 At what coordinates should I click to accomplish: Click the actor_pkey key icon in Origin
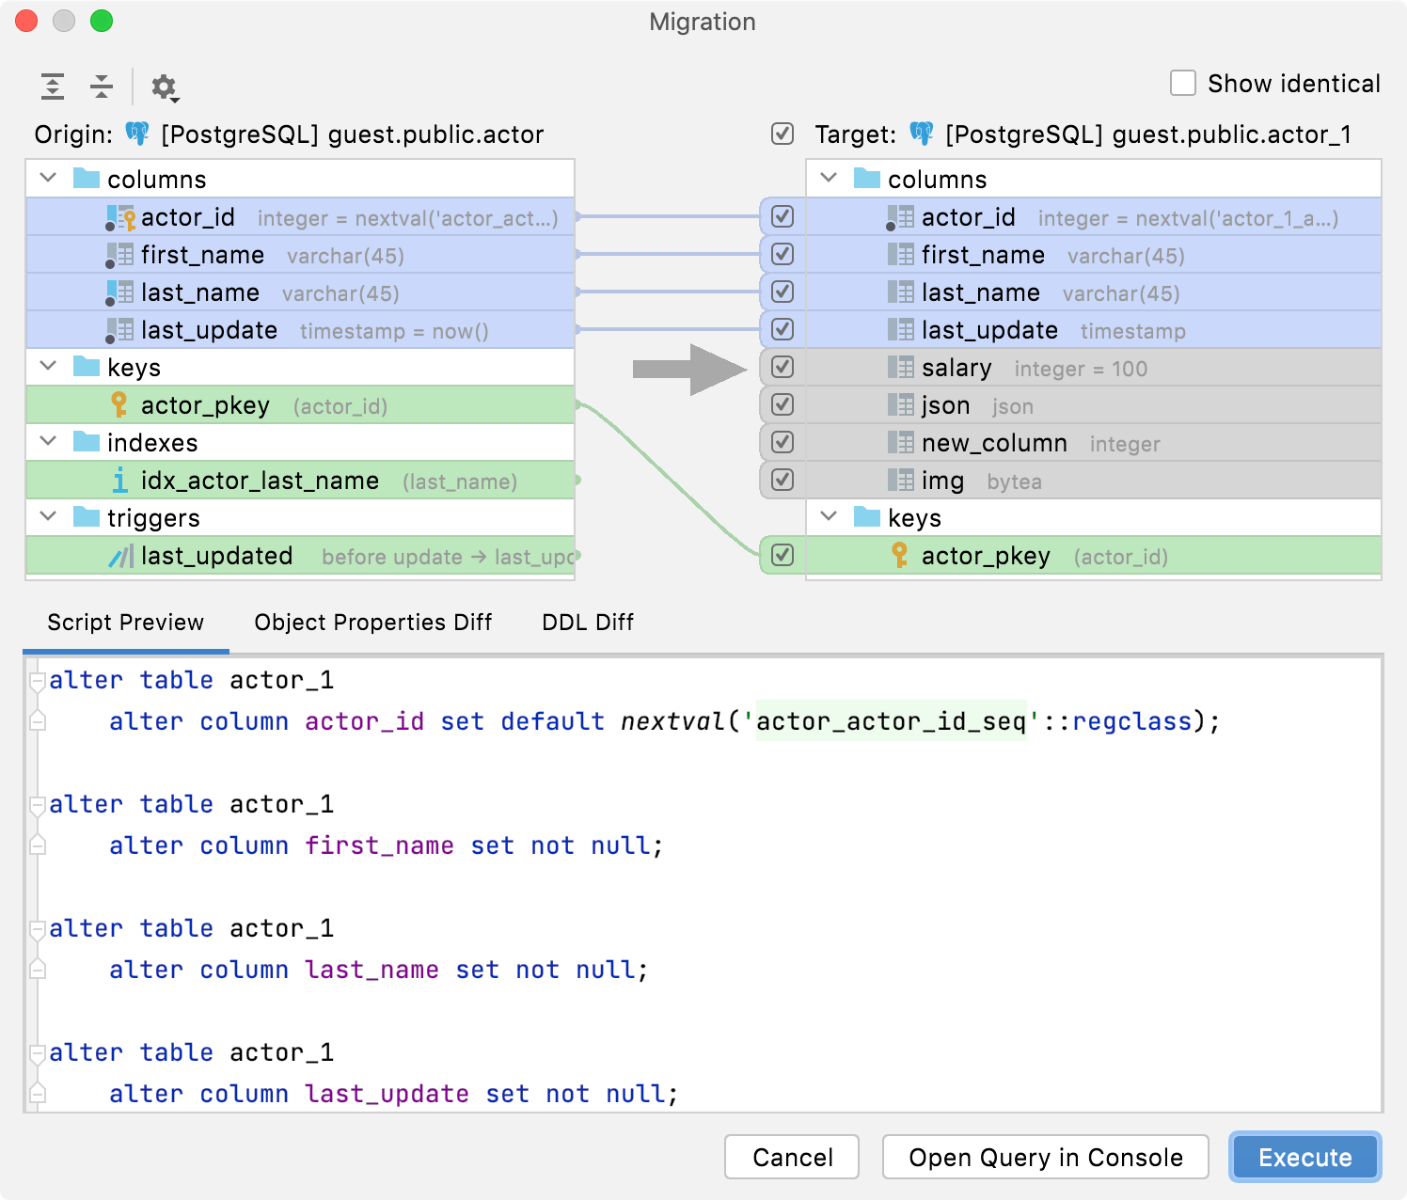(119, 405)
